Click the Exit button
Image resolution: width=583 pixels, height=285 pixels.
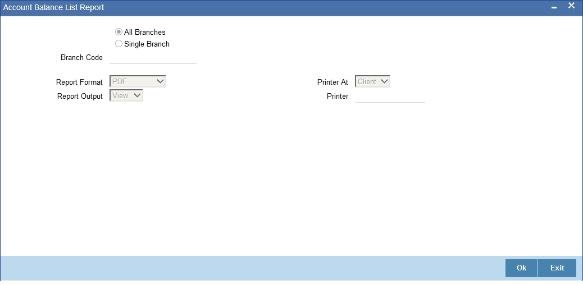pos(557,268)
